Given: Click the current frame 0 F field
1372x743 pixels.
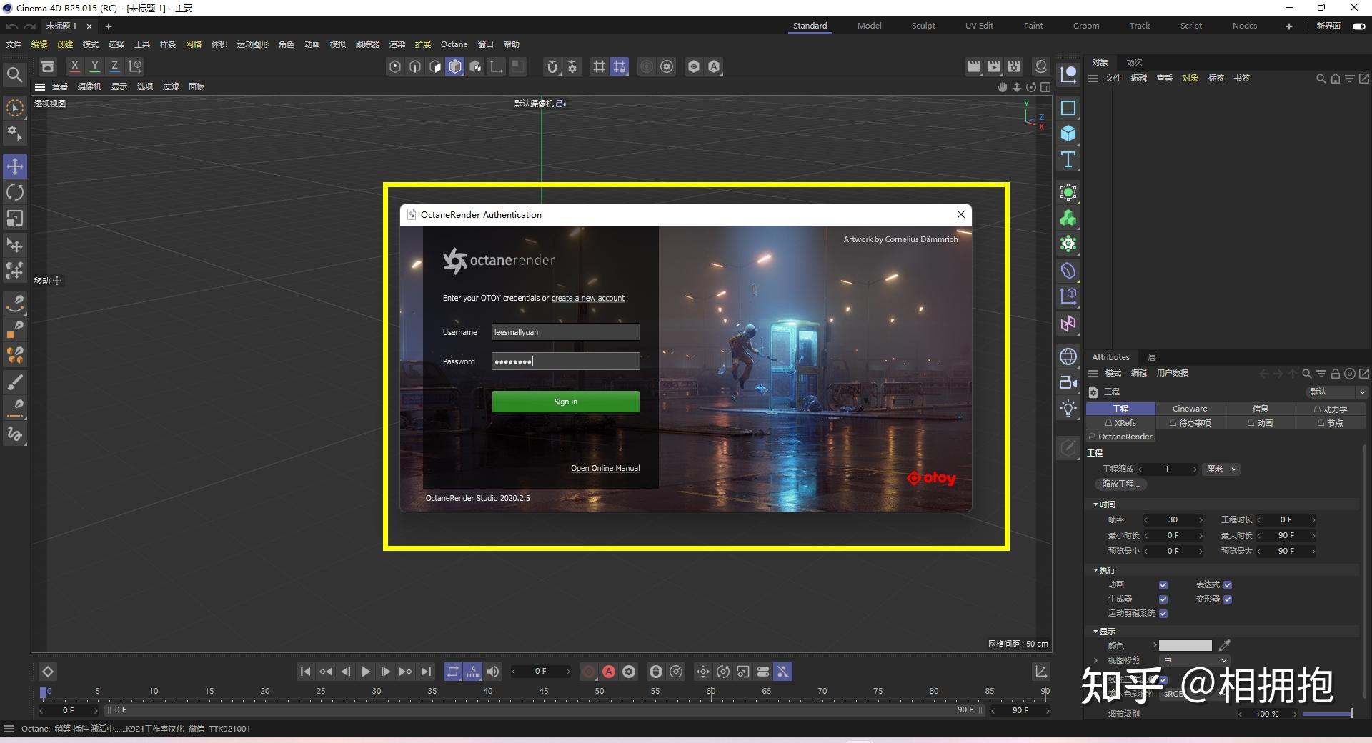Looking at the screenshot, I should 541,672.
